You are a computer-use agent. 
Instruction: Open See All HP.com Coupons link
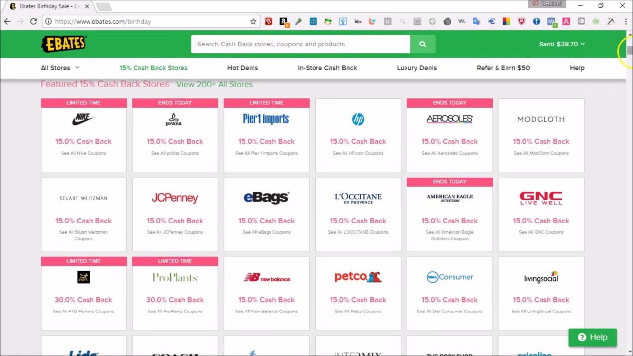pyautogui.click(x=358, y=153)
